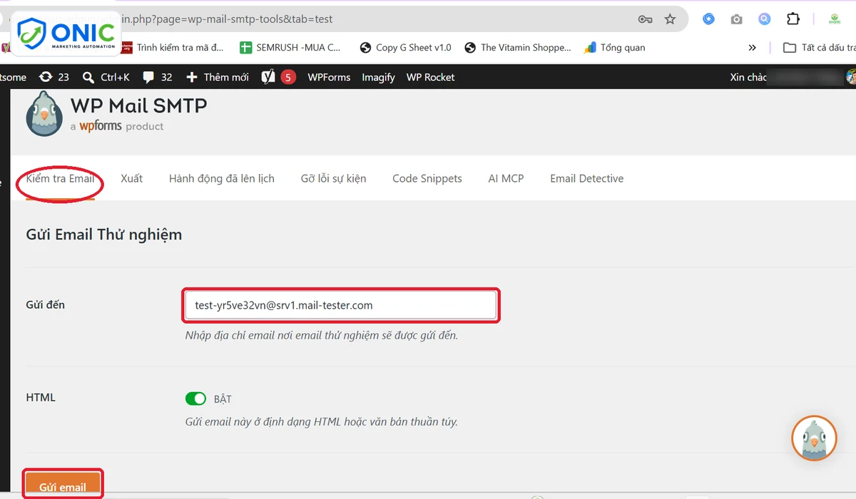The image size is (856, 499).
Task: Open the Tất cả dấu trang folder
Action: coord(819,48)
